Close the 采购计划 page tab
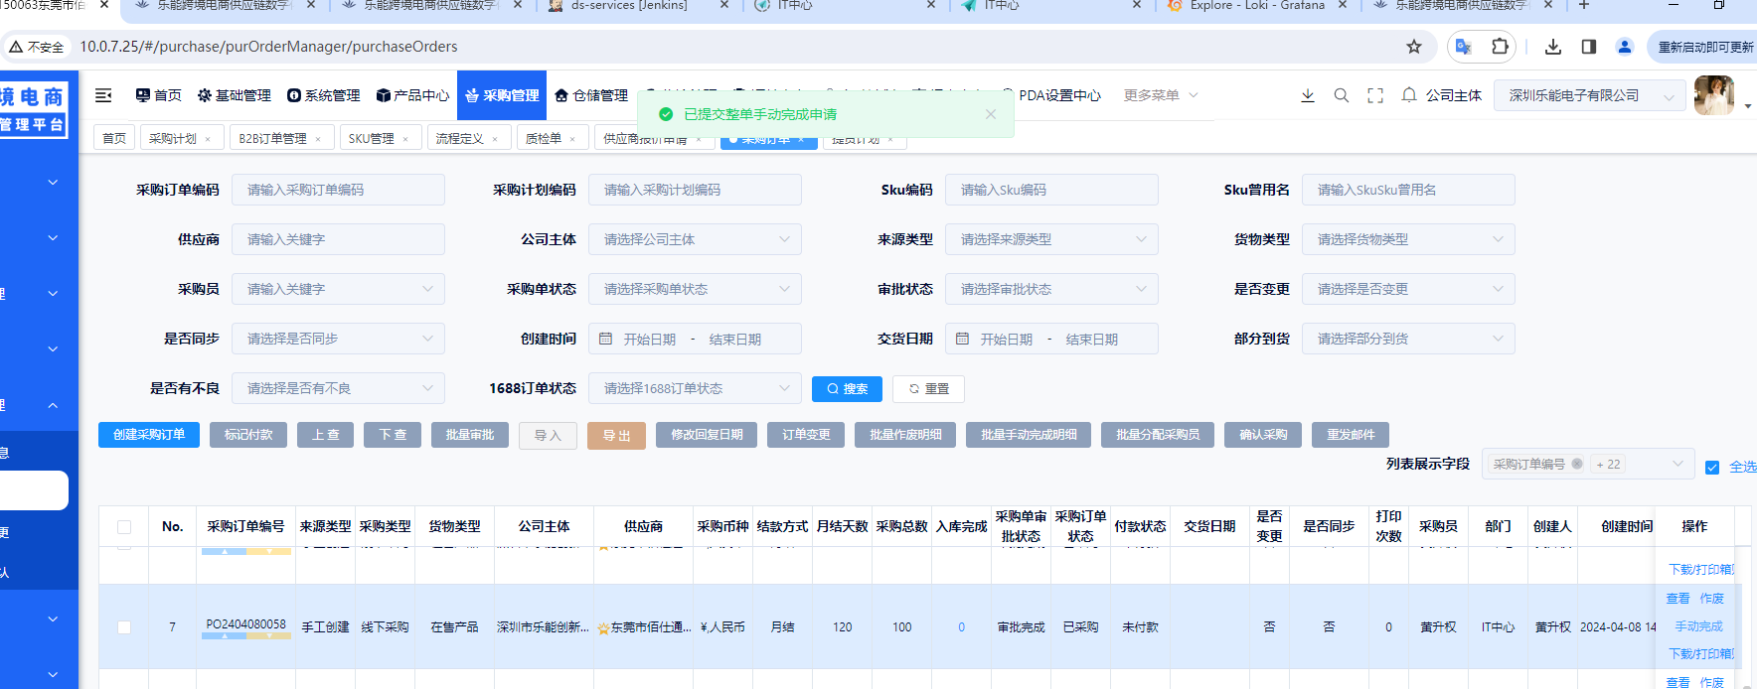The image size is (1757, 689). click(208, 139)
